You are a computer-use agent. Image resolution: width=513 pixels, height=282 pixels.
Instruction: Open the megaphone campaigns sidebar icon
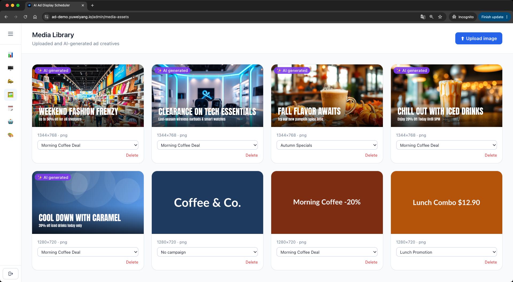pos(10,82)
